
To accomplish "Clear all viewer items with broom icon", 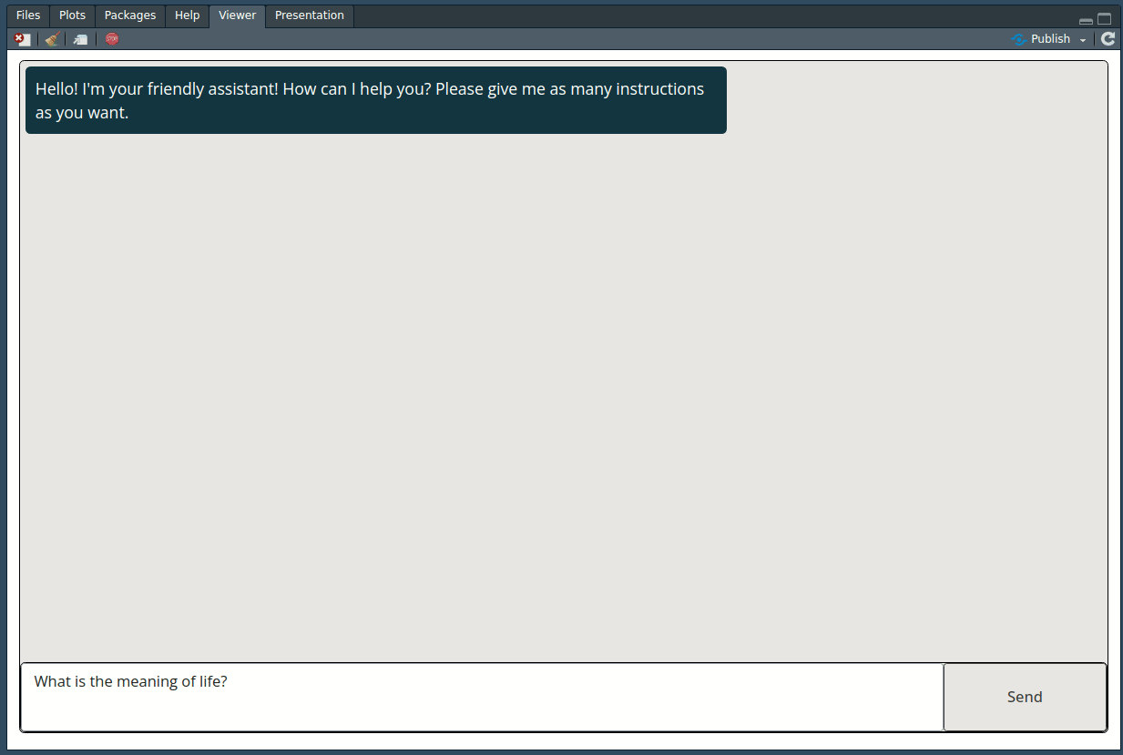I will [52, 39].
